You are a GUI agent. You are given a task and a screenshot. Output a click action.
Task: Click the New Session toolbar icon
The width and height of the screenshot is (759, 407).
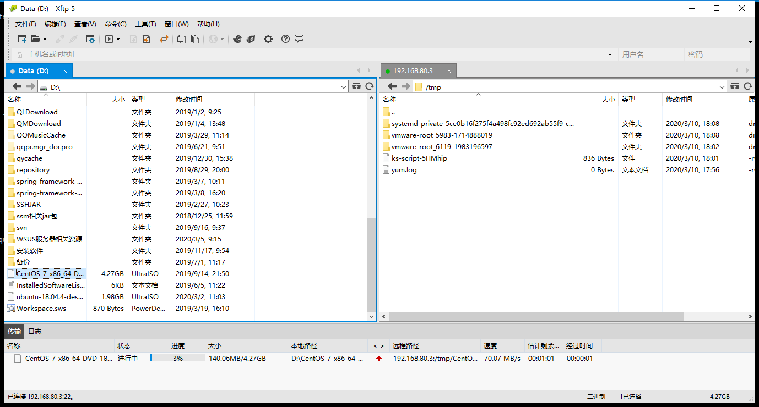(22, 39)
